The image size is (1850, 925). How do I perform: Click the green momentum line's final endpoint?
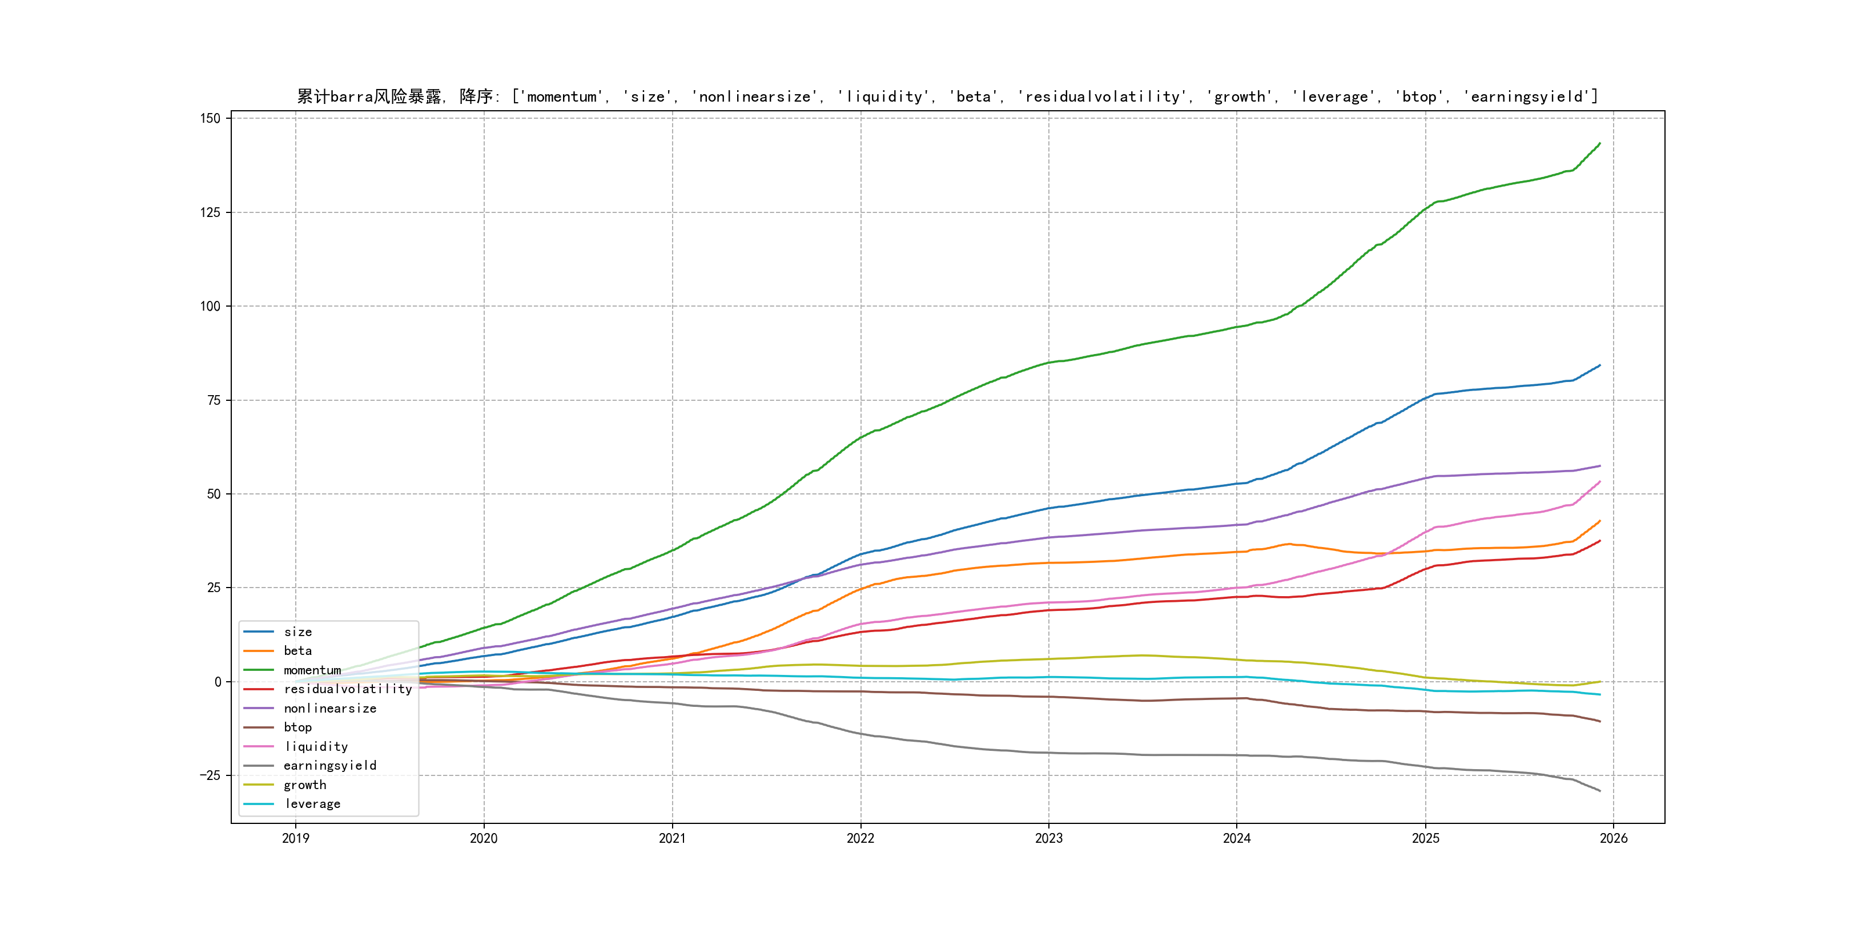[x=1600, y=144]
